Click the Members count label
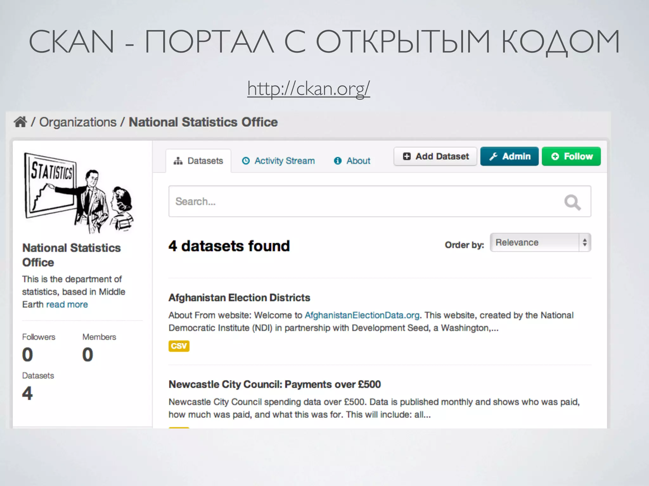The image size is (649, 486). pos(99,337)
